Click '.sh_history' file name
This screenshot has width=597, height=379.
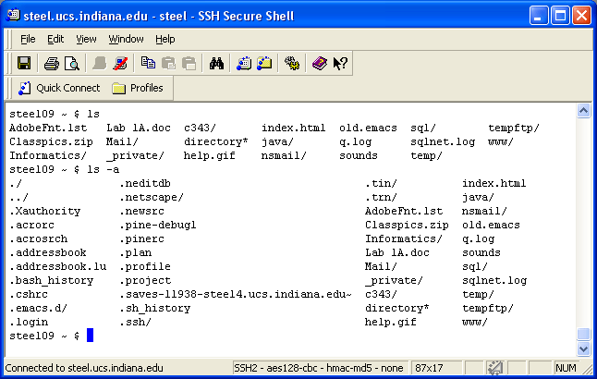[x=155, y=308]
